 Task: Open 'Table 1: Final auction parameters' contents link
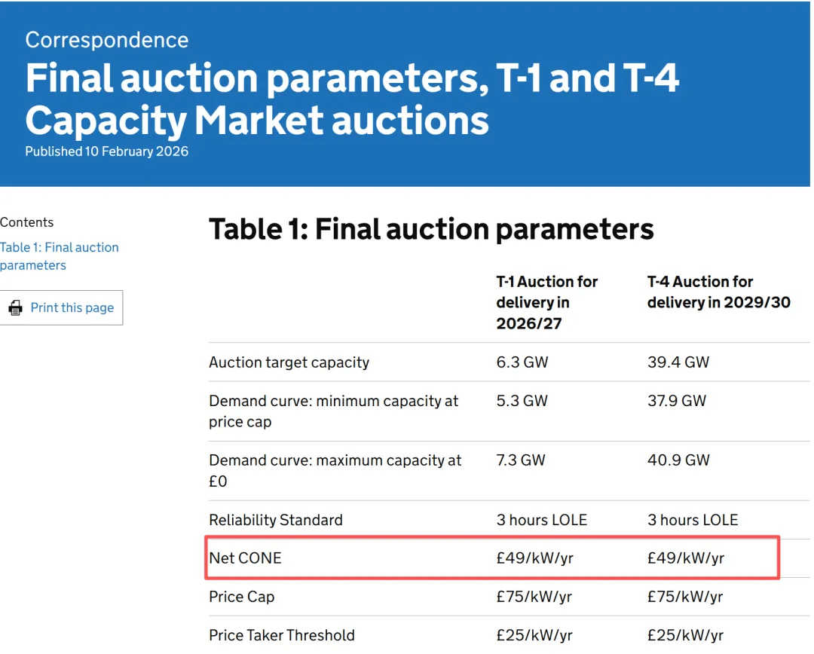coord(59,256)
